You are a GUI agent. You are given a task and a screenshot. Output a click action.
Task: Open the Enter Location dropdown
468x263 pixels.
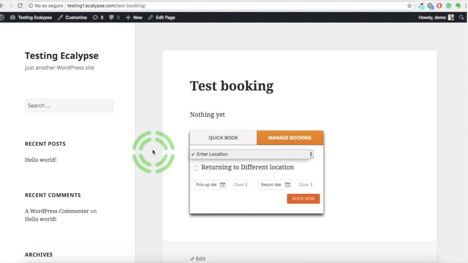pyautogui.click(x=251, y=154)
